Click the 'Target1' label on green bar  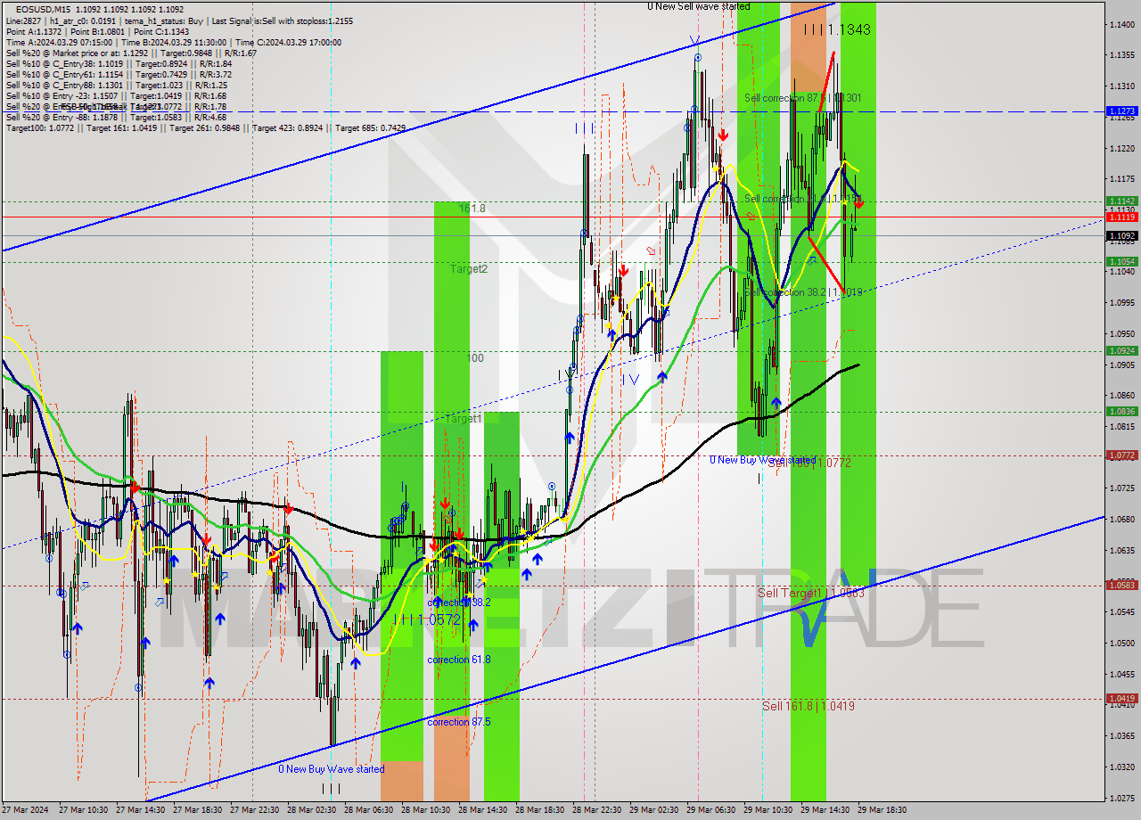coord(464,418)
